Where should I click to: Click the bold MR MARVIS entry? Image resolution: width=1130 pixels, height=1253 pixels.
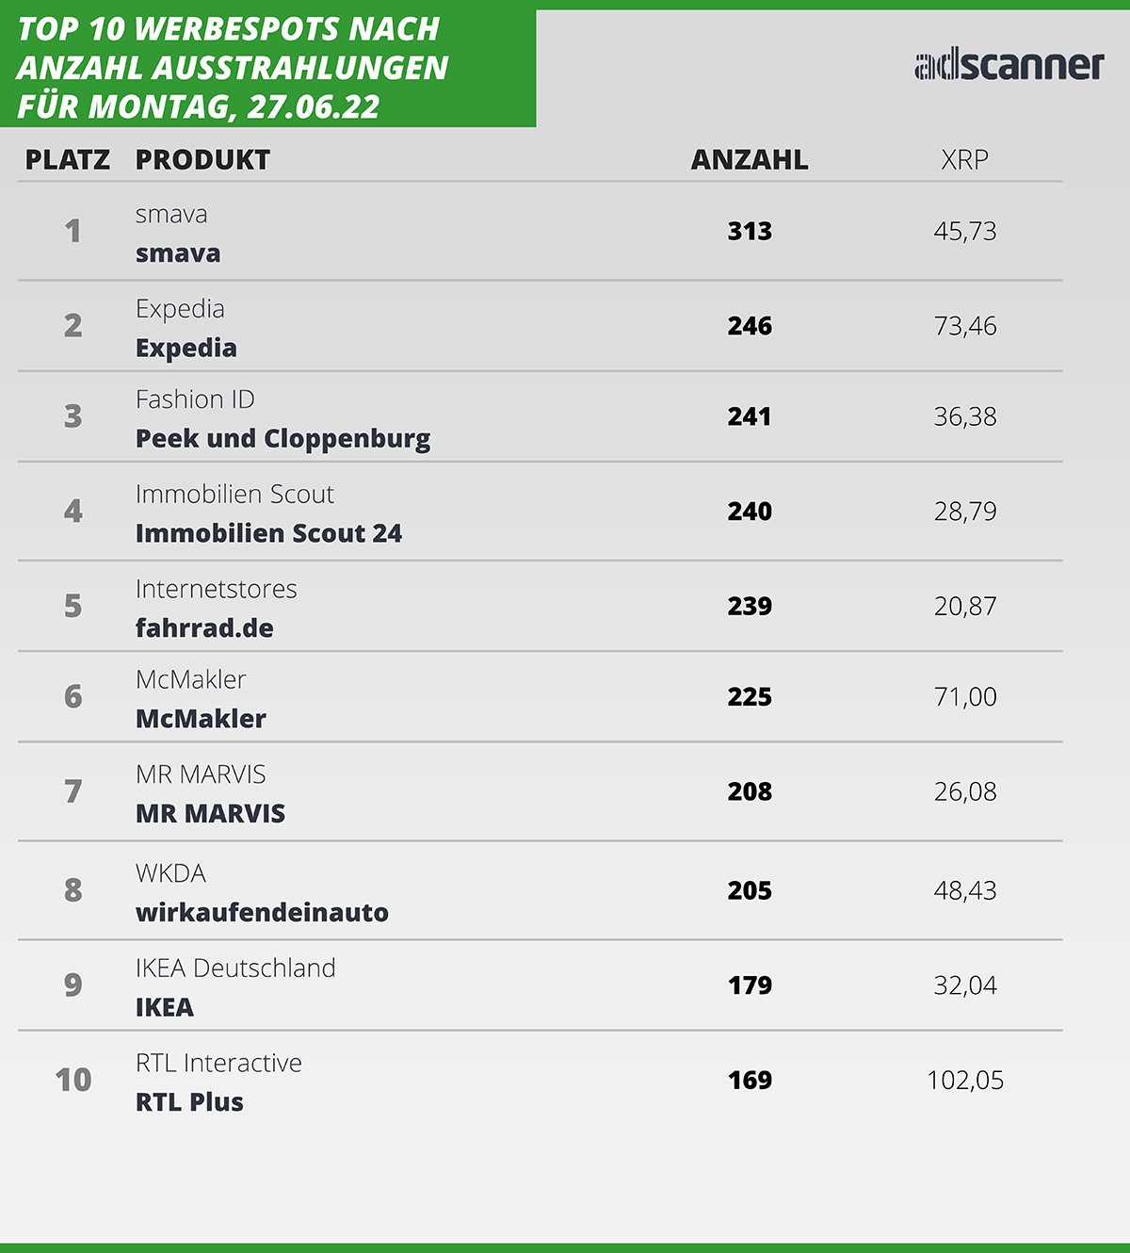coord(210,814)
